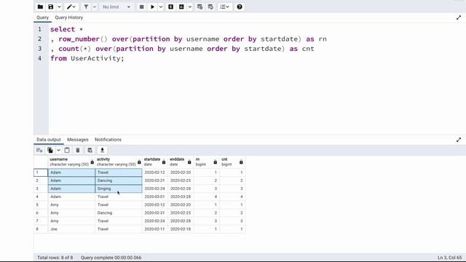
Task: Click the lock icon in the activity header
Action: coord(139,162)
